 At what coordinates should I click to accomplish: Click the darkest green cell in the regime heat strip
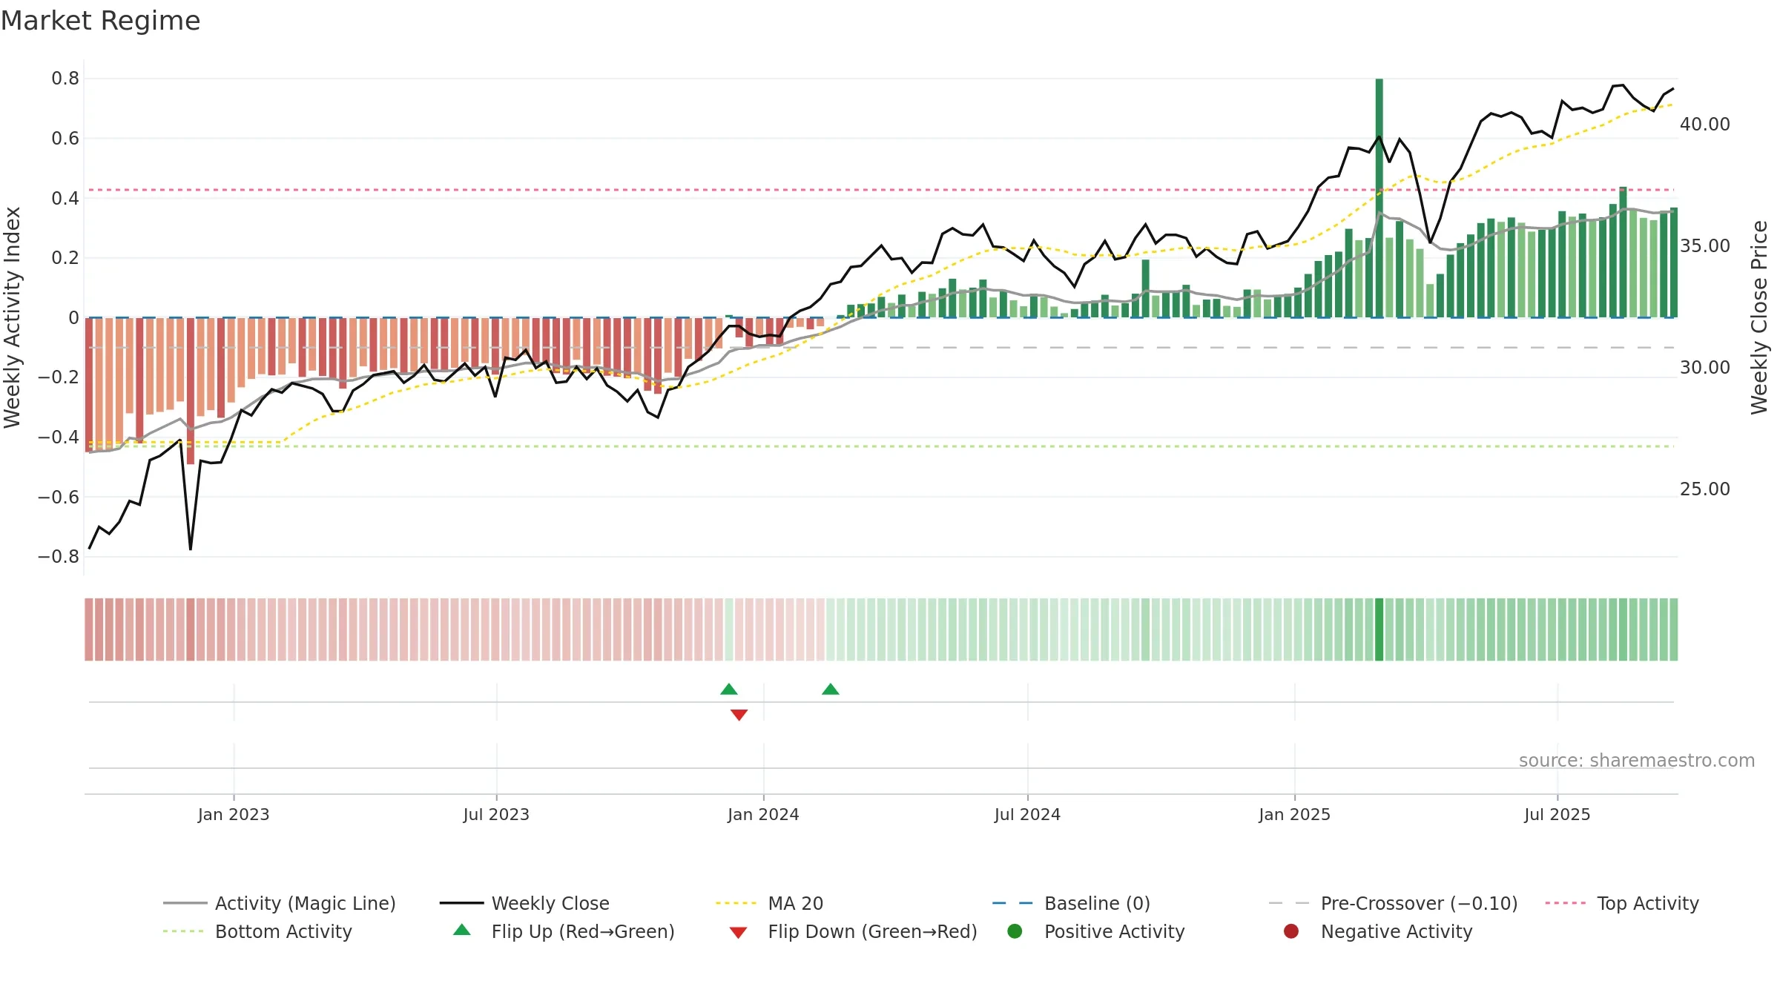pos(1379,630)
